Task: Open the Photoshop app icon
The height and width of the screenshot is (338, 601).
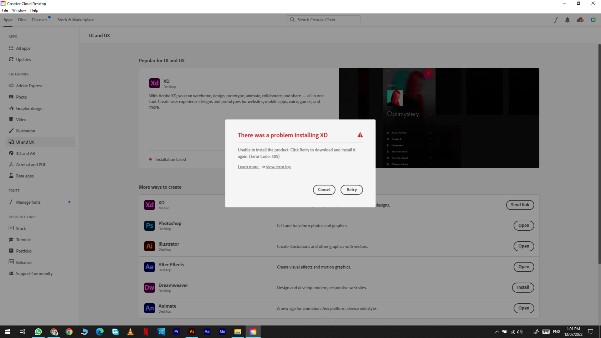Action: [149, 225]
